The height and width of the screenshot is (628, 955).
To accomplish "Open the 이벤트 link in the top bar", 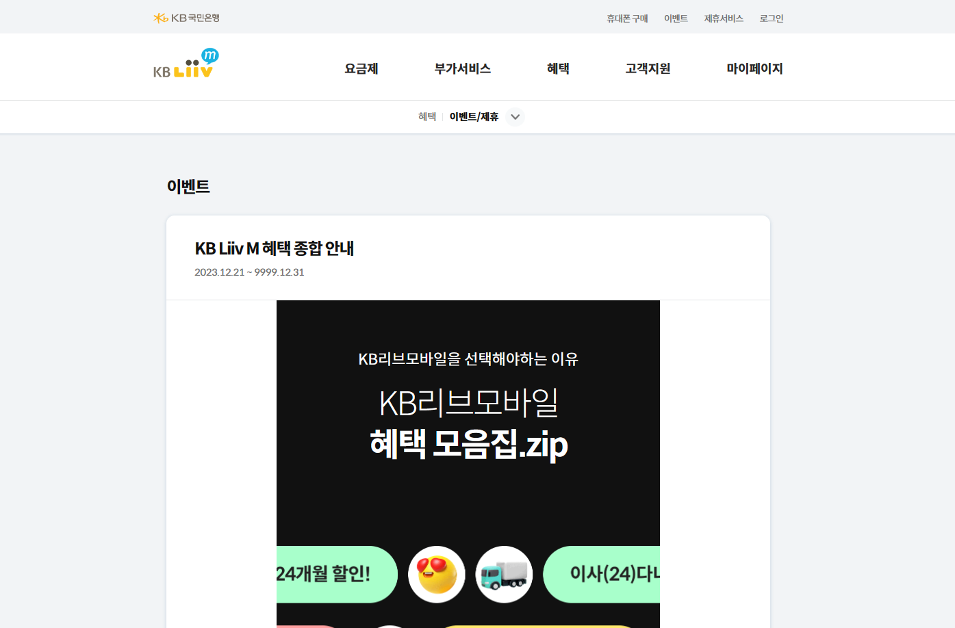I will pos(676,18).
